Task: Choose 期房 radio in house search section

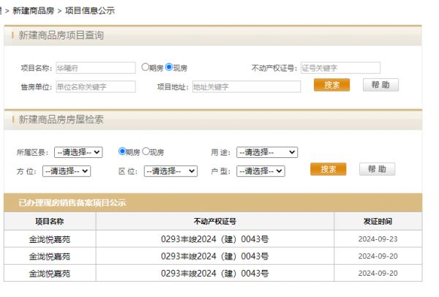Action: point(122,151)
